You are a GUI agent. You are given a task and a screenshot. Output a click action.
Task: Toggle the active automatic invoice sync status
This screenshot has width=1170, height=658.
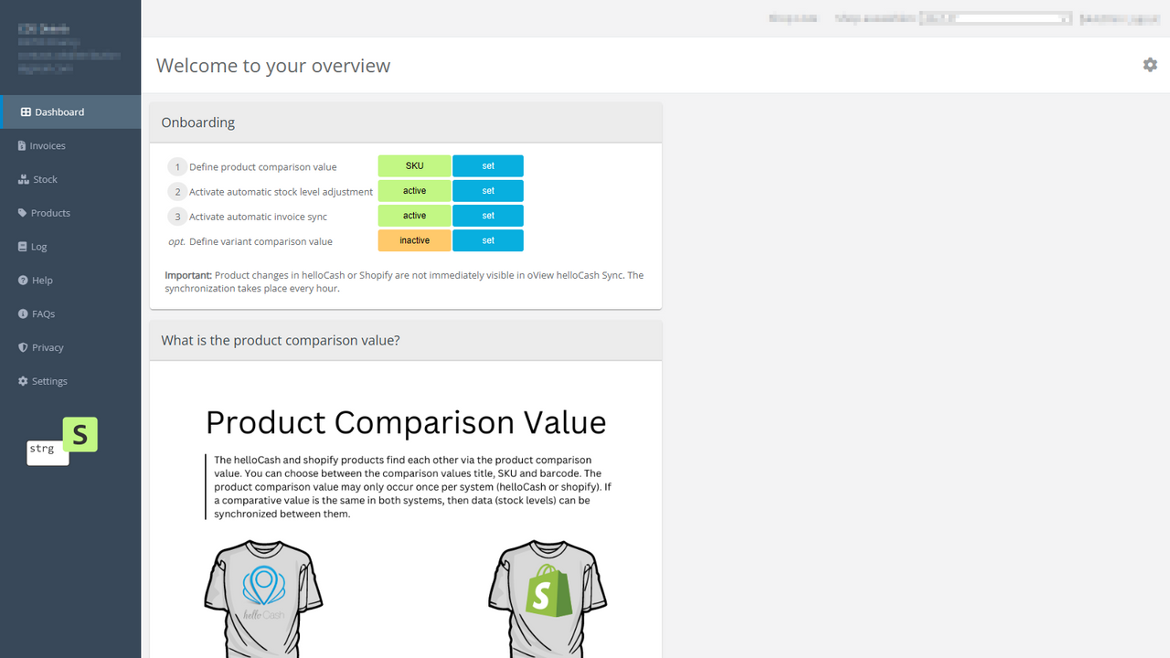414,215
